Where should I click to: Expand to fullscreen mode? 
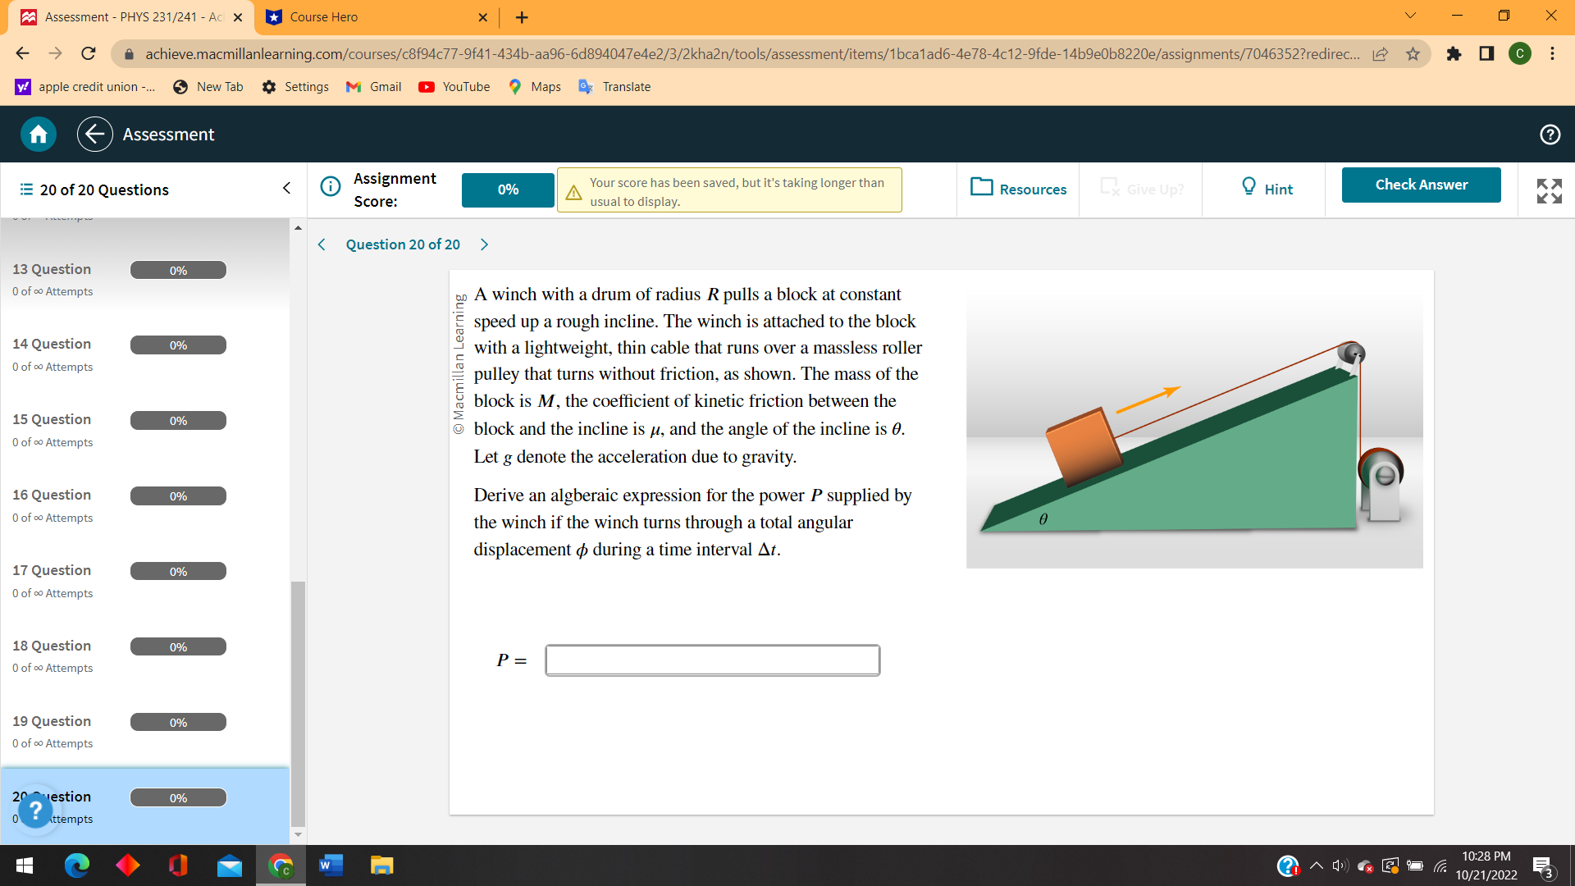pyautogui.click(x=1547, y=190)
